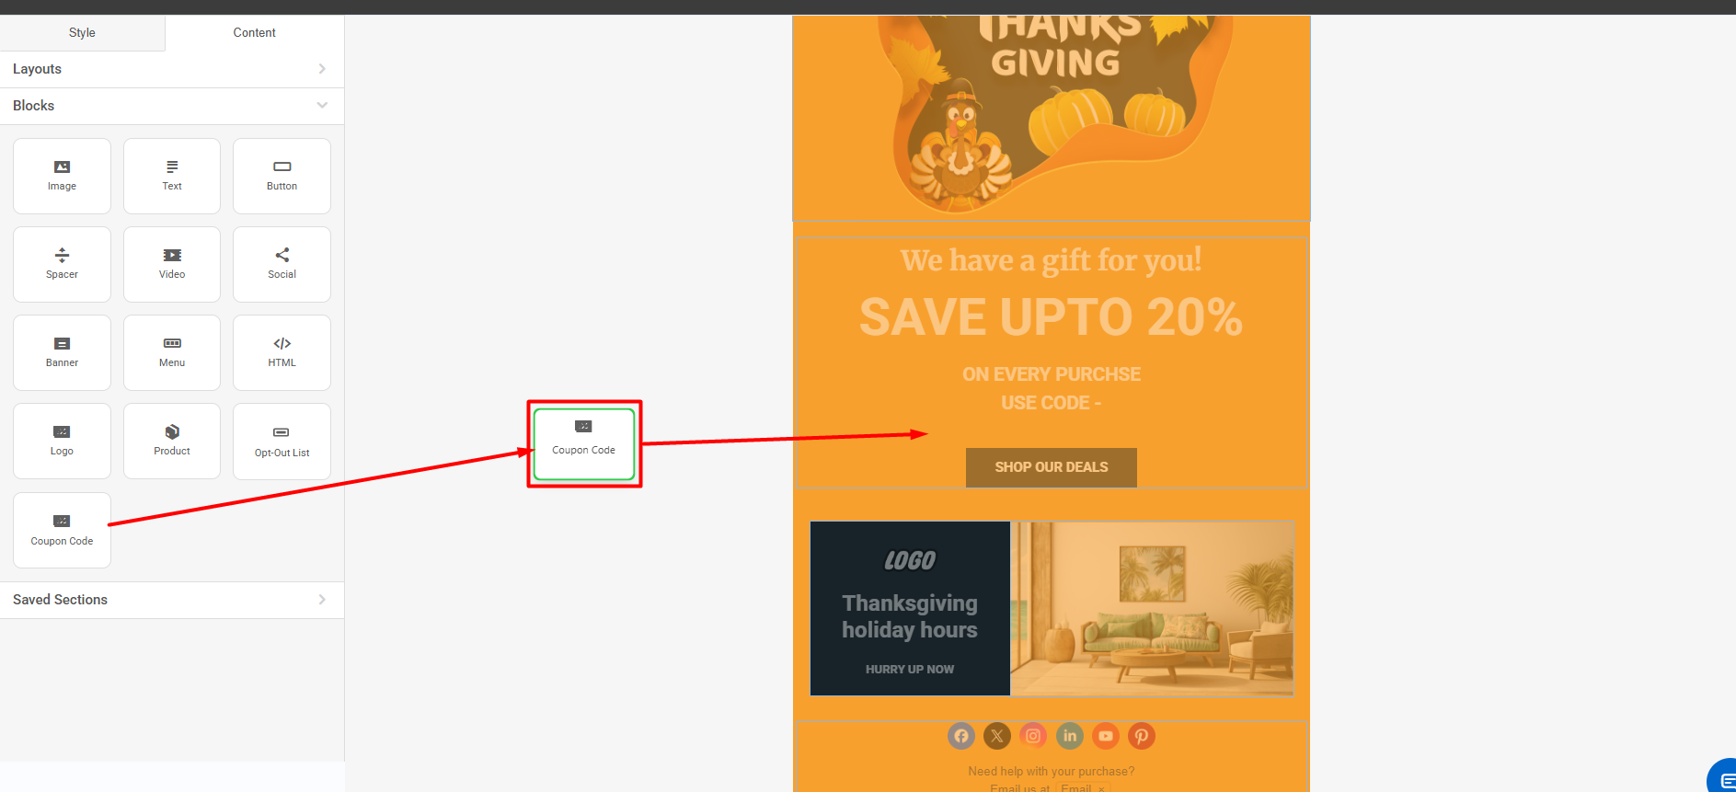This screenshot has width=1736, height=792.
Task: Collapse the Blocks section
Action: tap(172, 106)
